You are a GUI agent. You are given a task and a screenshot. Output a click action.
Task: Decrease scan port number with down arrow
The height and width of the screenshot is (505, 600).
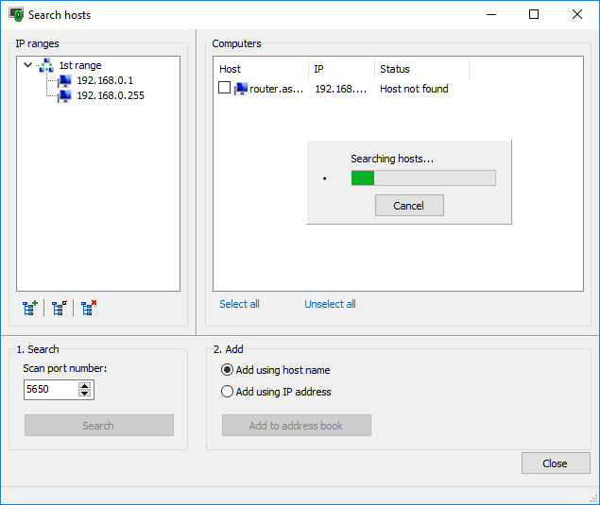[85, 394]
